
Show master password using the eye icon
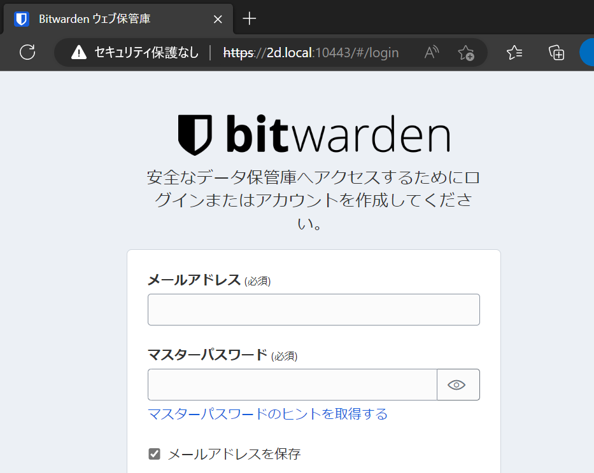click(457, 385)
